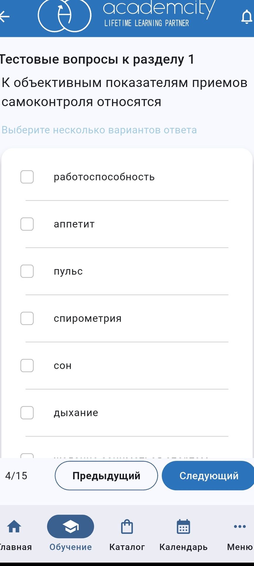The width and height of the screenshot is (254, 566).
Task: Tap the home icon for Главная
Action: click(x=14, y=526)
